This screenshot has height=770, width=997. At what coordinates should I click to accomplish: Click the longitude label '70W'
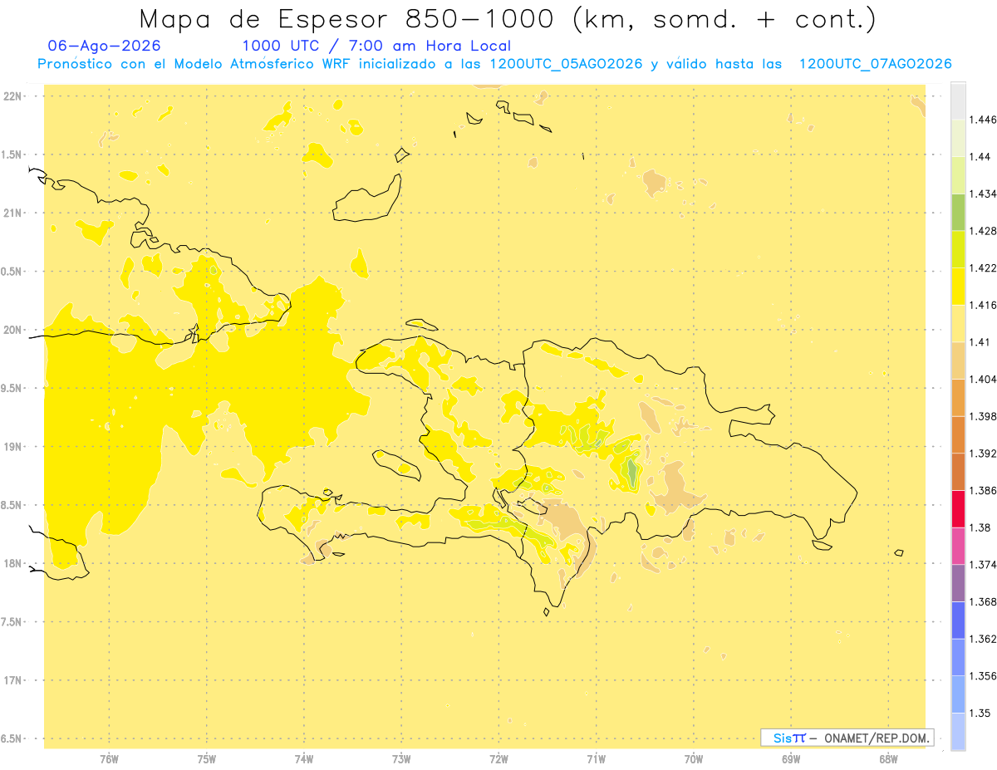[694, 758]
